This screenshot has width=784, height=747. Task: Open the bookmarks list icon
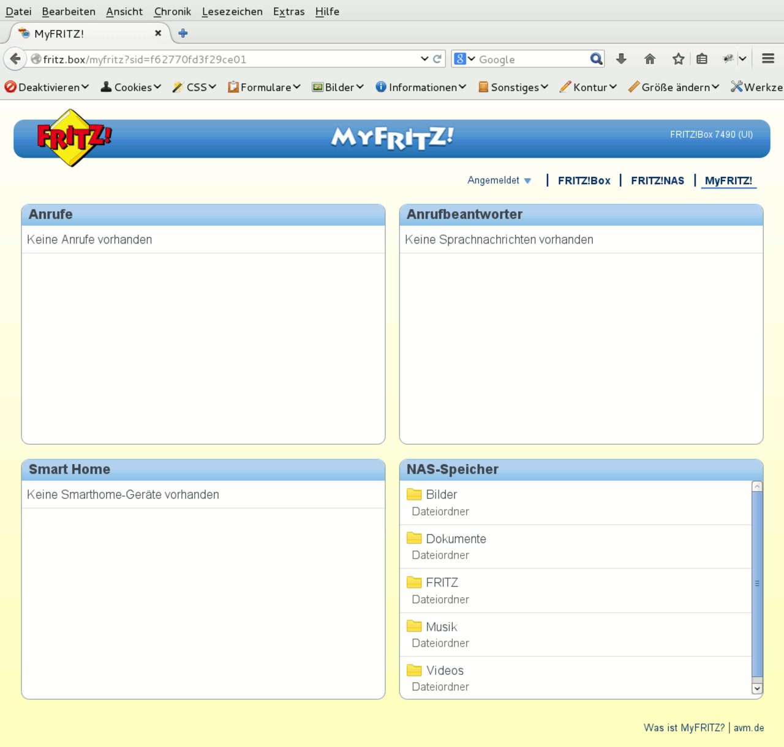point(702,59)
